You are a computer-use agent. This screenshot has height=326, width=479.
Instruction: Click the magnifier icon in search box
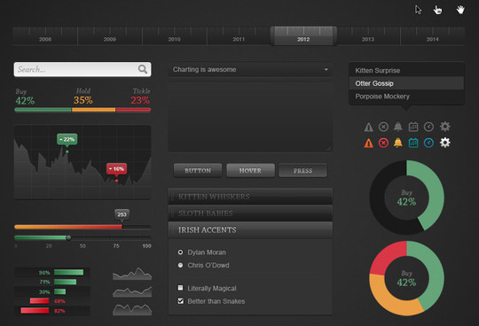pyautogui.click(x=143, y=69)
